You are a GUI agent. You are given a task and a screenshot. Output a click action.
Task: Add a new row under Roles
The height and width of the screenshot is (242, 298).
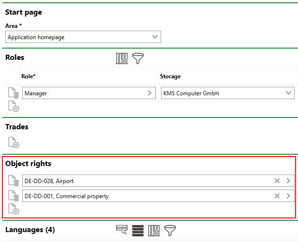click(x=14, y=107)
